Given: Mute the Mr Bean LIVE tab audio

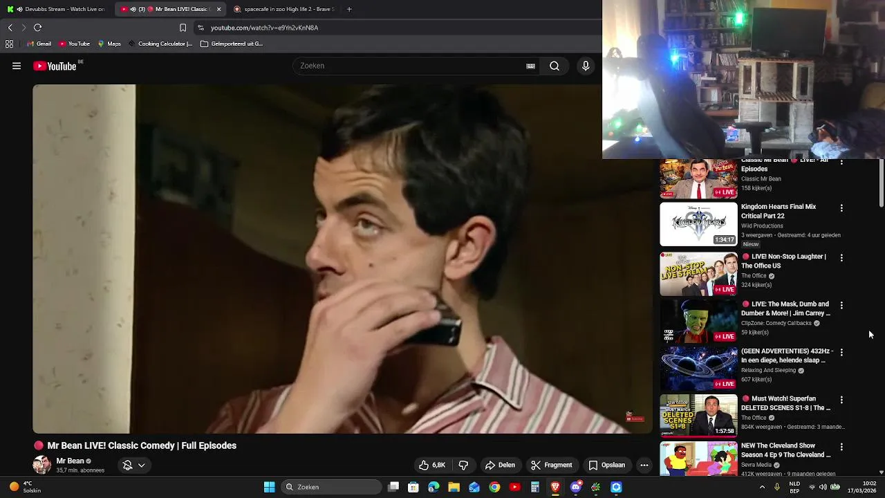Looking at the screenshot, I should coord(133,9).
